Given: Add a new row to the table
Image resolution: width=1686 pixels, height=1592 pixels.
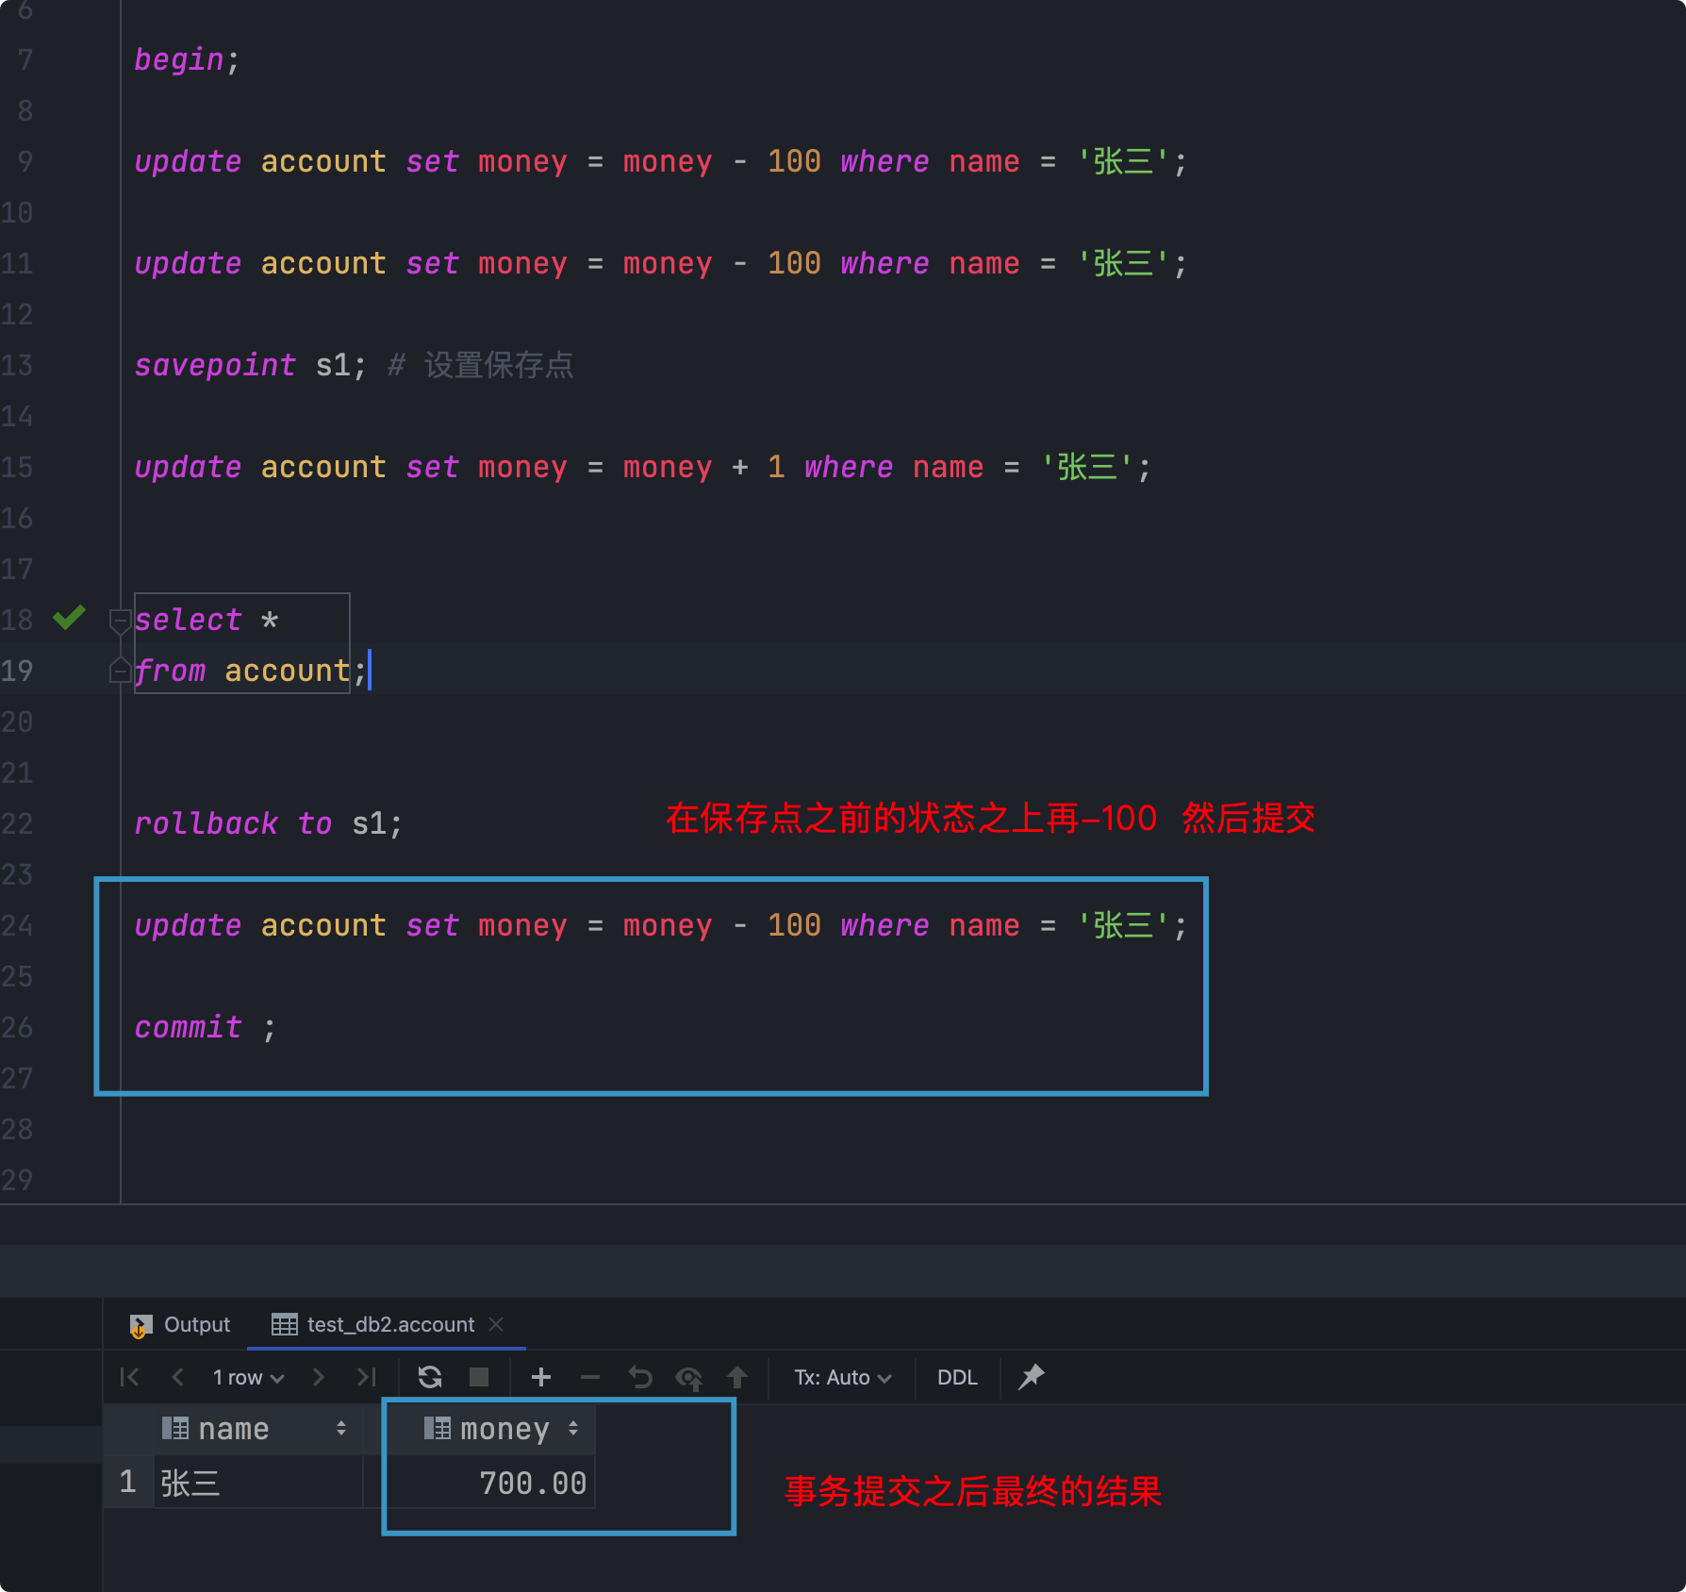Looking at the screenshot, I should pos(541,1377).
